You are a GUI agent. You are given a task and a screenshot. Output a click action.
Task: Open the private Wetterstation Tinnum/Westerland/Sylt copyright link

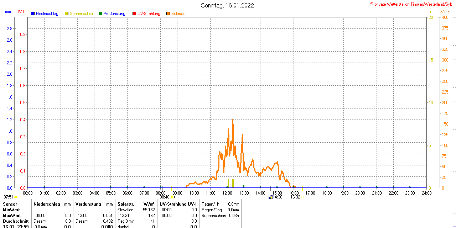(413, 4)
